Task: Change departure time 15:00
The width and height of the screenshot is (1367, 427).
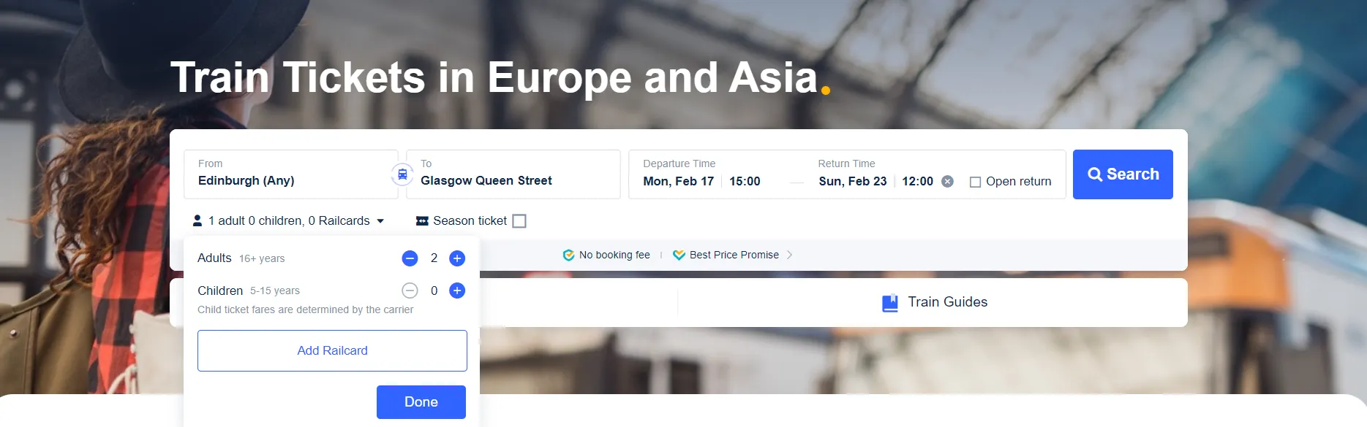Action: (745, 182)
